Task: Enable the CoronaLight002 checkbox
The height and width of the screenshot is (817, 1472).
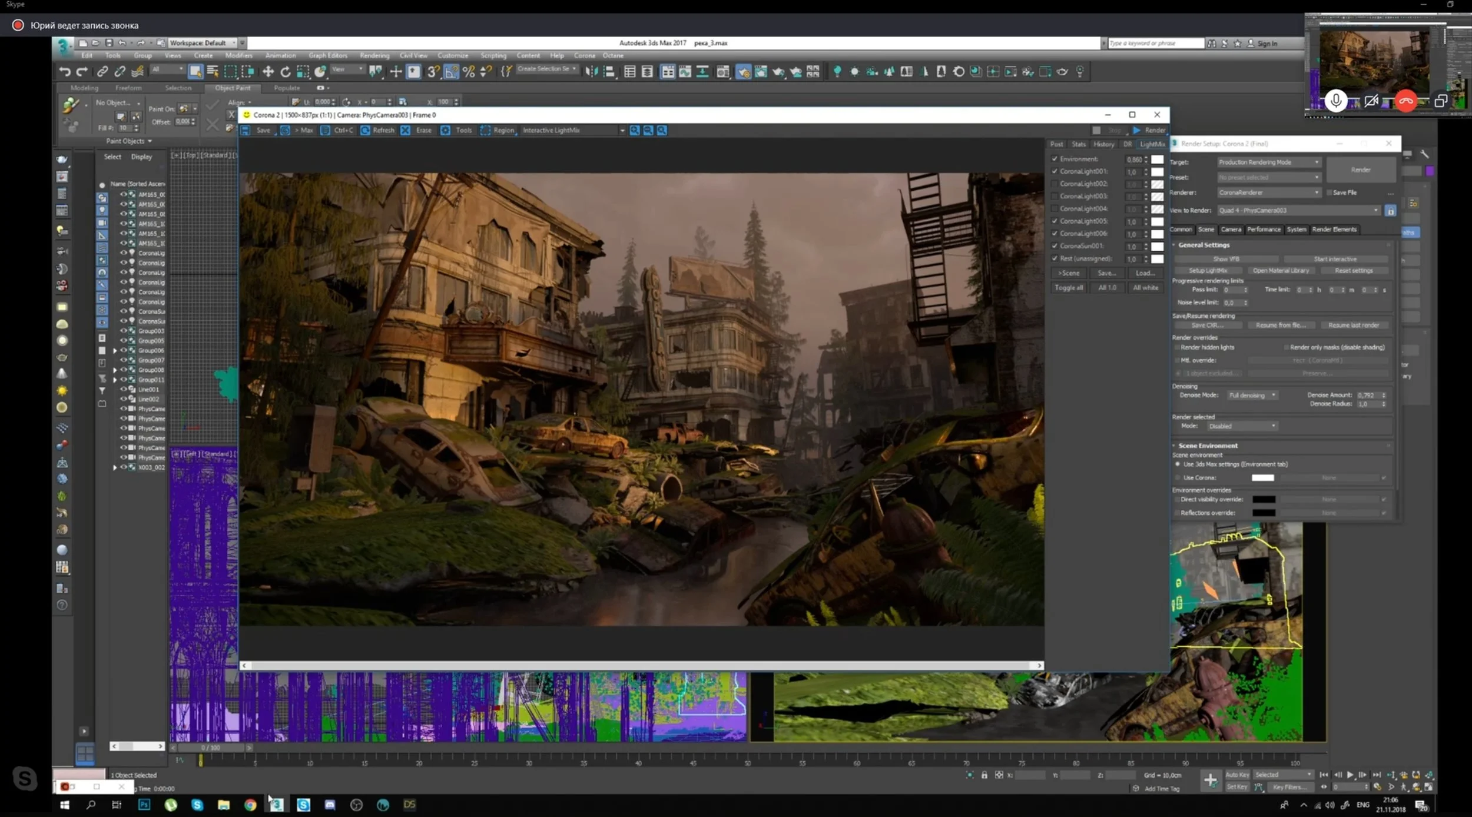Action: [x=1055, y=184]
